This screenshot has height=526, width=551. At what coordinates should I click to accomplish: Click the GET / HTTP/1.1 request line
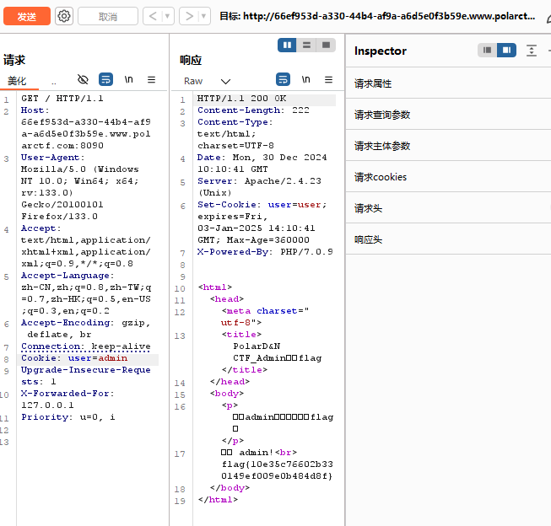tap(62, 99)
